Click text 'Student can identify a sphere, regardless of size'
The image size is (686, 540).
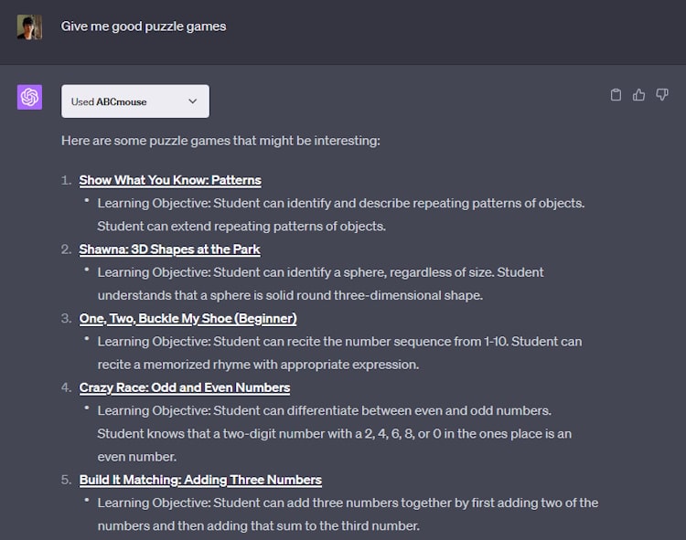(353, 272)
